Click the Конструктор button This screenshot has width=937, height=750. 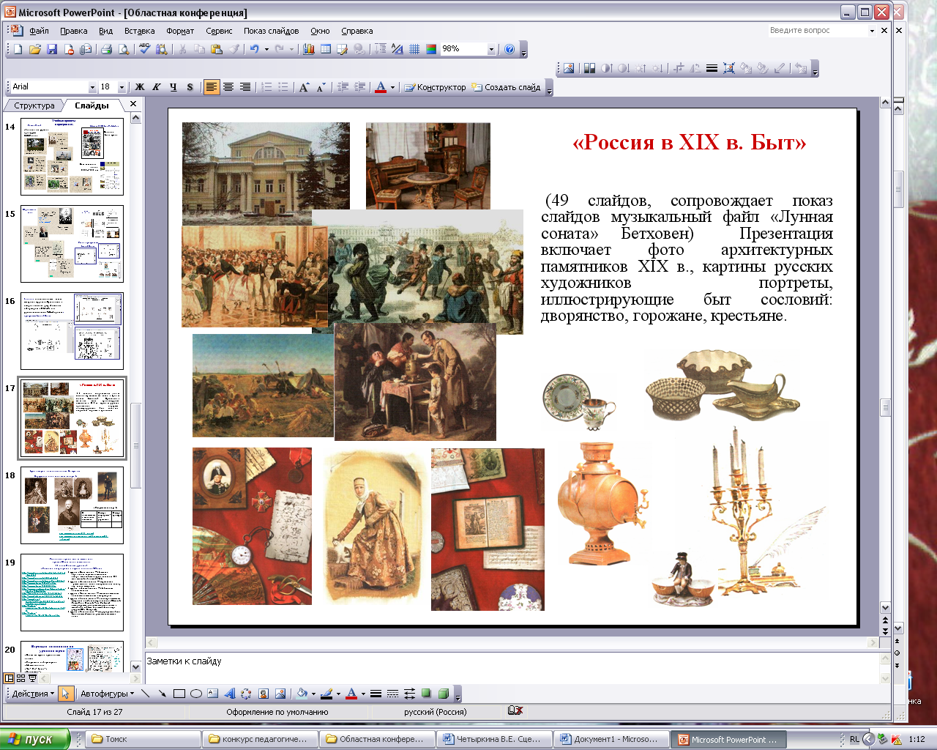(435, 87)
